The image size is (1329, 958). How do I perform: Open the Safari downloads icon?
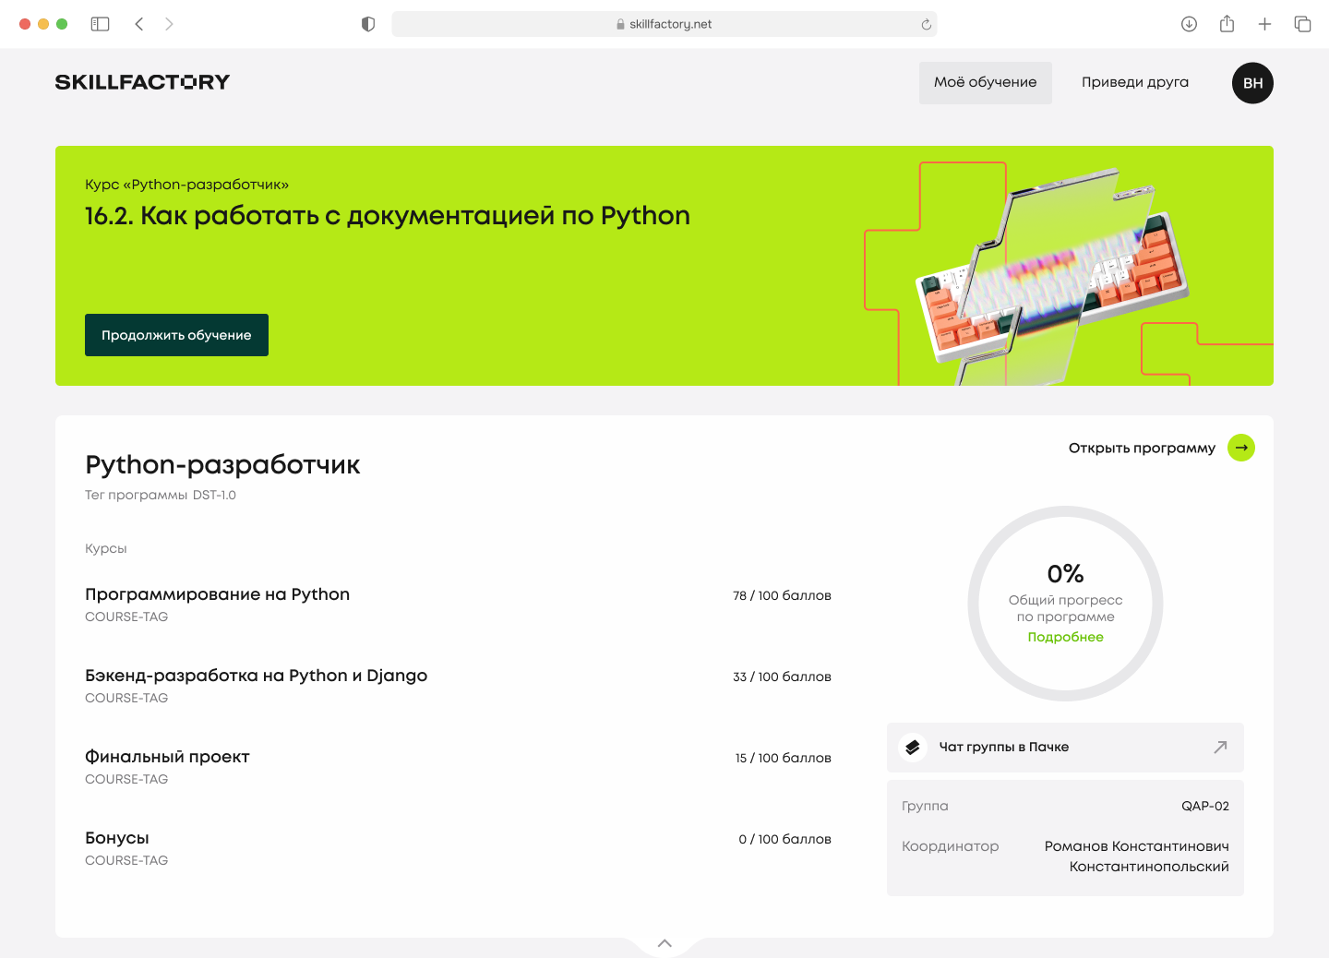(x=1189, y=24)
